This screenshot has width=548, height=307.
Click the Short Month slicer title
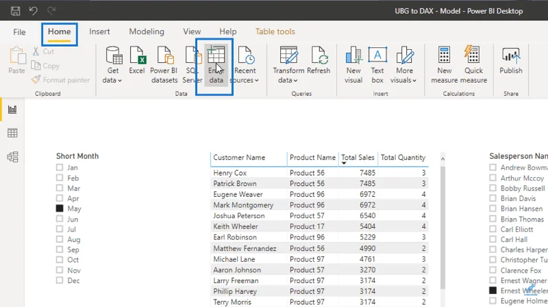coord(77,156)
